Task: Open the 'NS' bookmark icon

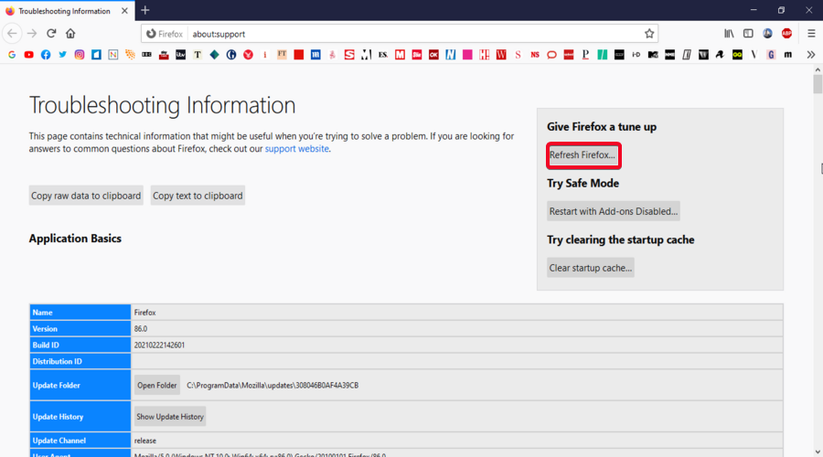Action: pos(535,55)
